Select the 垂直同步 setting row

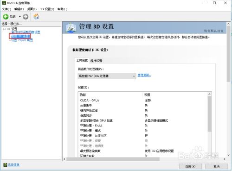pyautogui.click(x=143, y=115)
